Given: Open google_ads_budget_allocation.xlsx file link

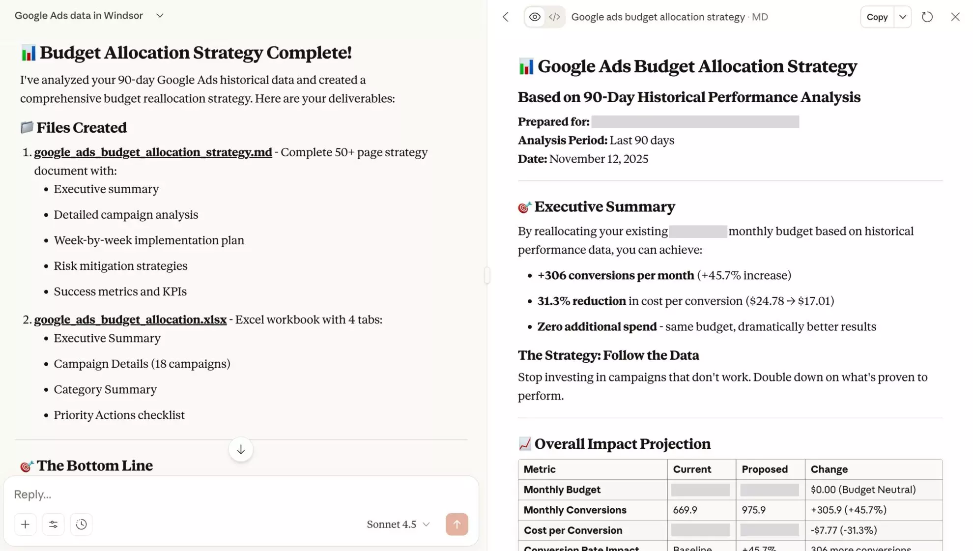Looking at the screenshot, I should [x=130, y=320].
